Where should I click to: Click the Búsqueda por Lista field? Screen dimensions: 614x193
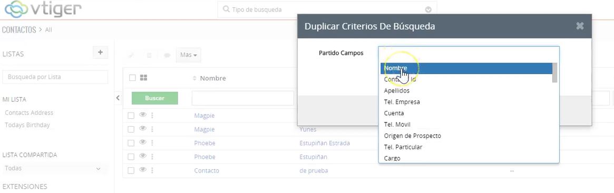pos(55,77)
